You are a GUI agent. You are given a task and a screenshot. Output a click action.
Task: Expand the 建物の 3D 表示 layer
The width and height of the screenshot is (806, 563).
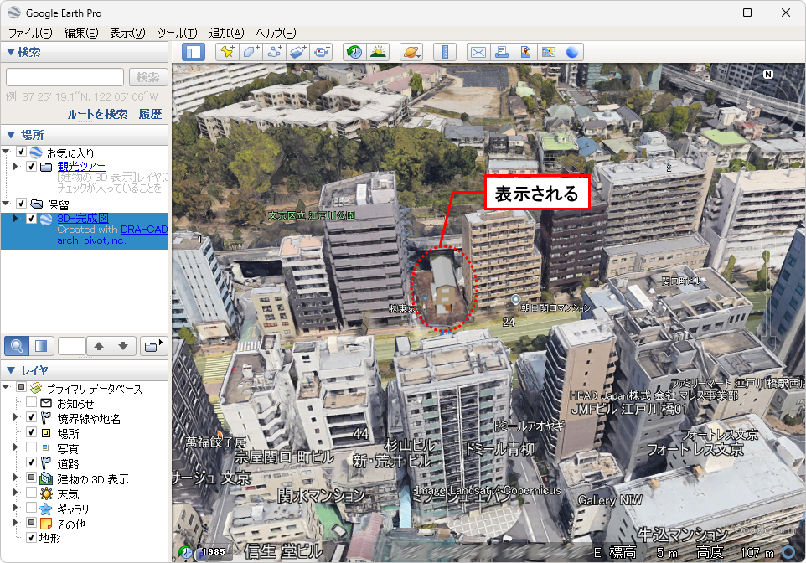pos(15,478)
